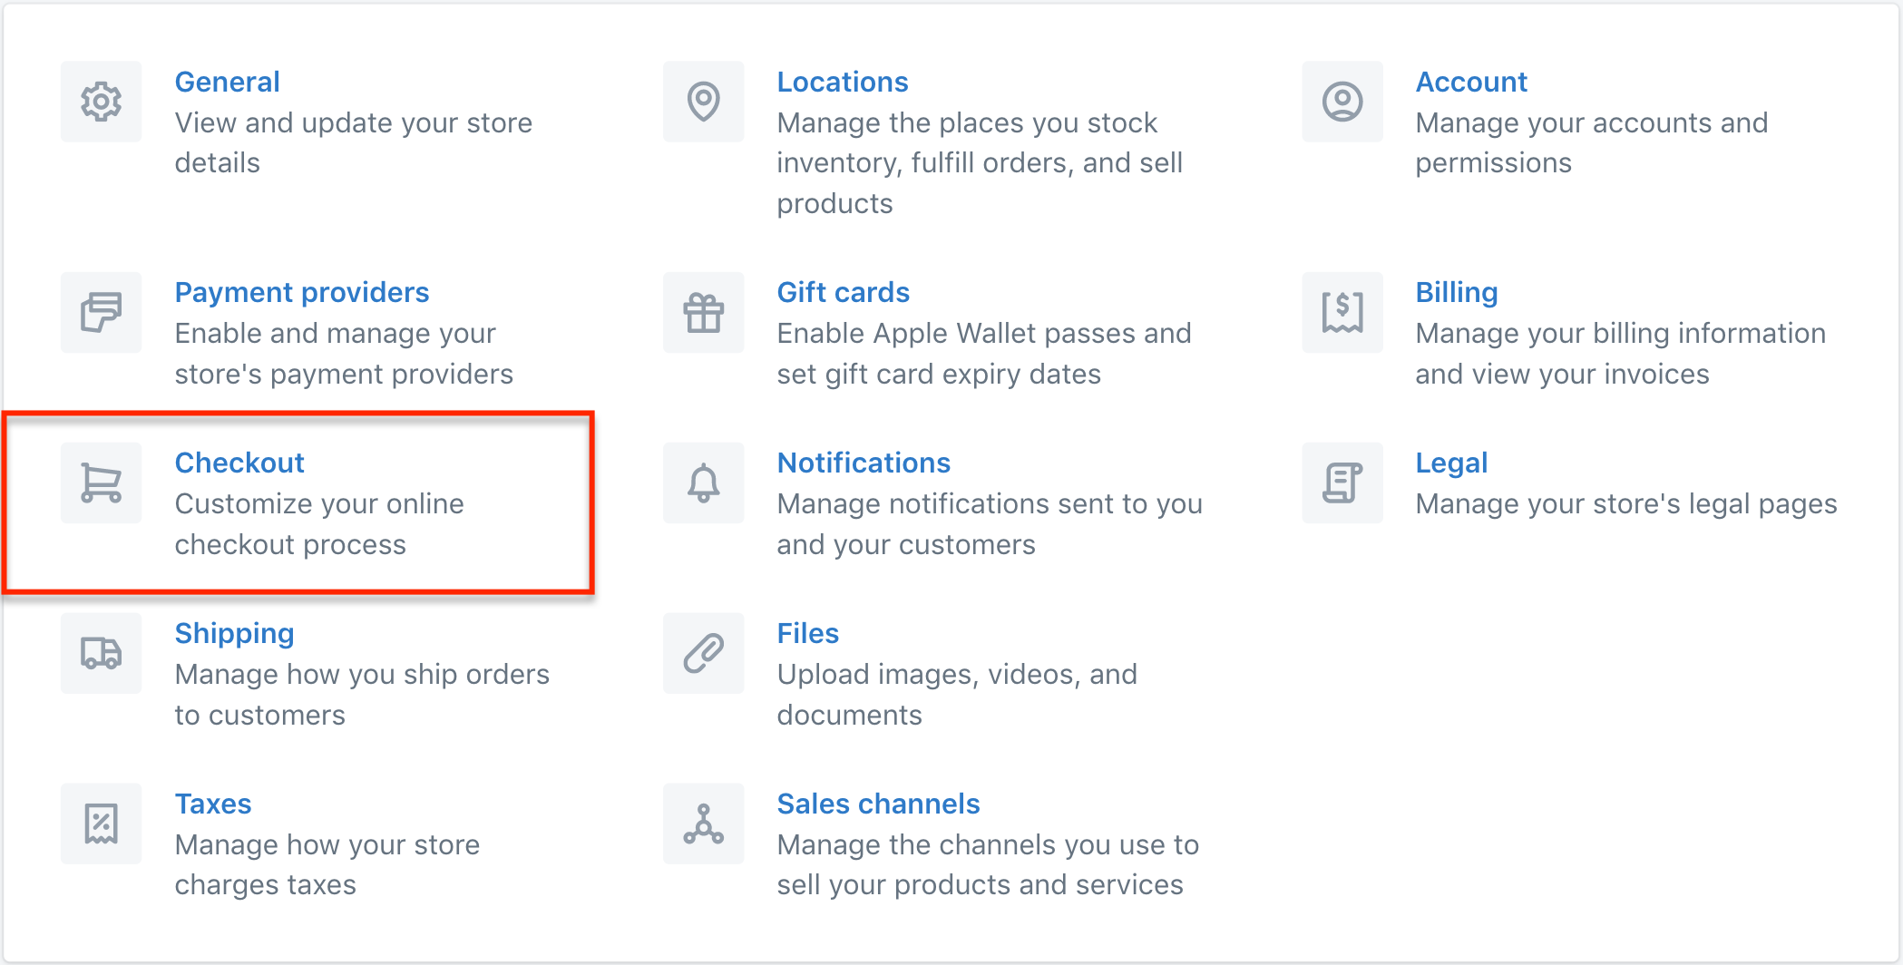1903x965 pixels.
Task: Click 'Enable and manage your store's payment providers' text
Action: click(344, 354)
